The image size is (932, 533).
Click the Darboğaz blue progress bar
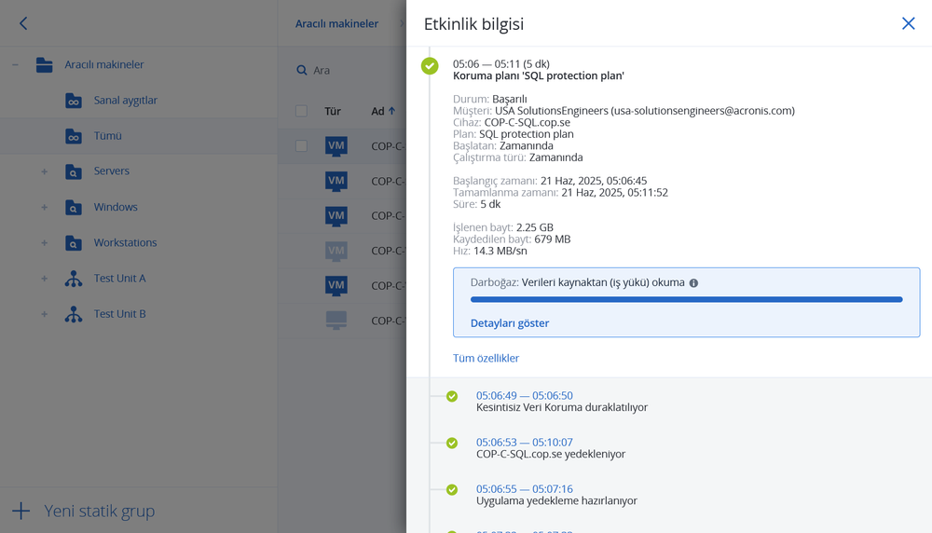pos(687,299)
